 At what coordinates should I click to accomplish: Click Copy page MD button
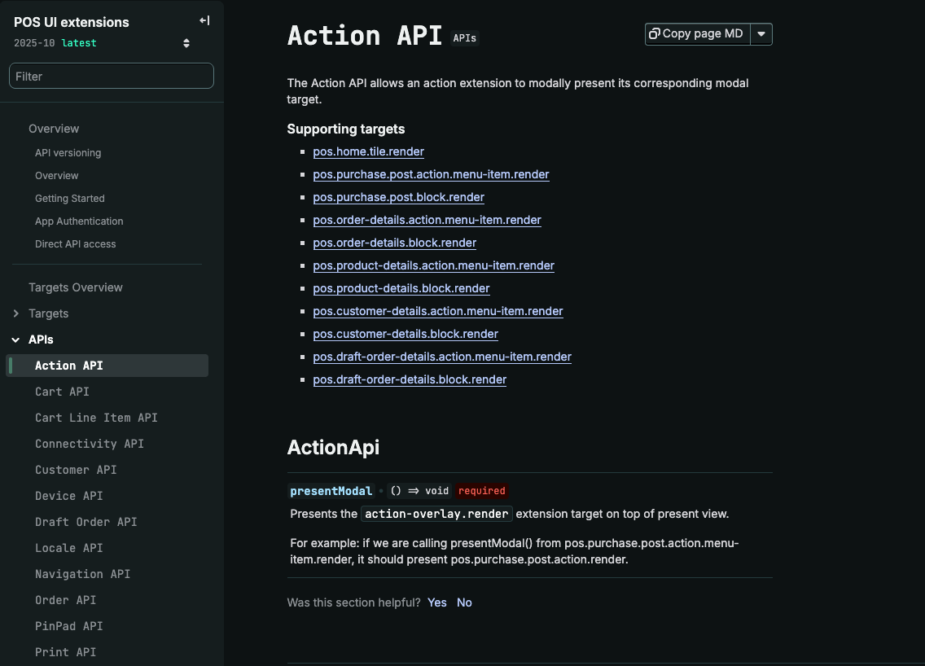697,33
